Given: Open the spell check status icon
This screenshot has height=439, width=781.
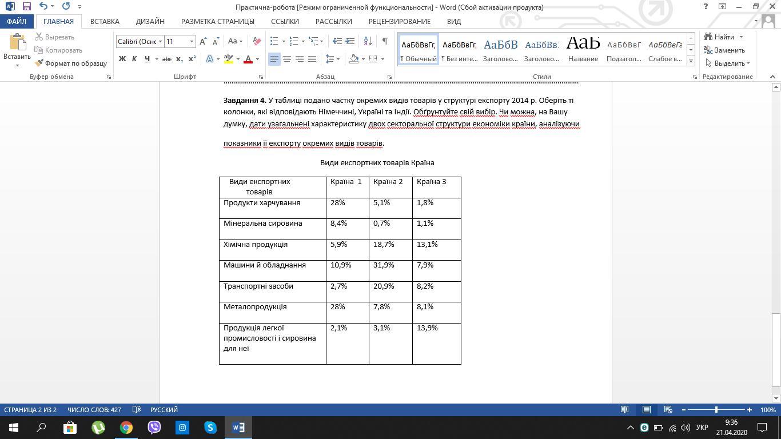Looking at the screenshot, I should [137, 410].
